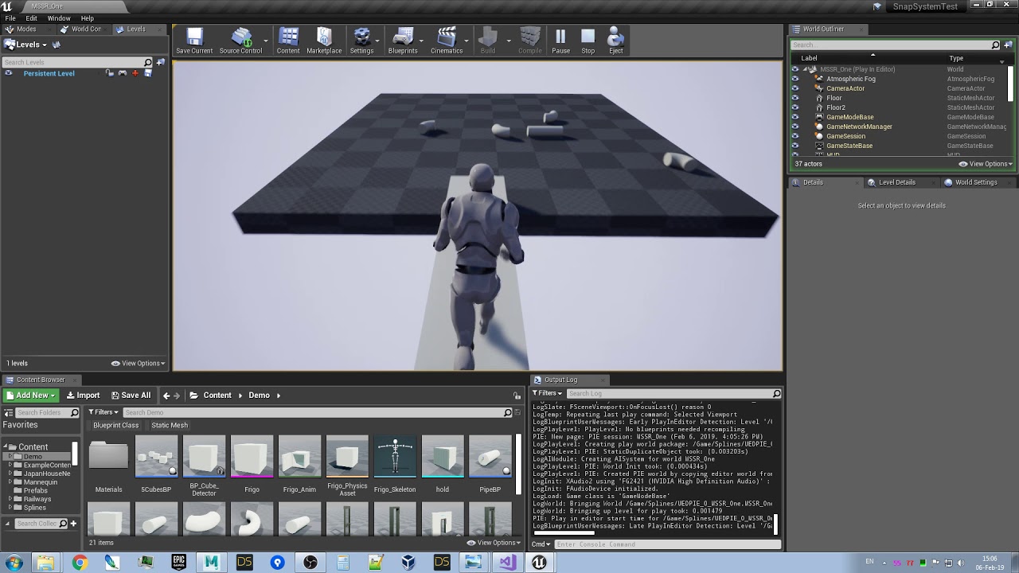Open Google Chrome from the taskbar
The image size is (1019, 573).
(x=80, y=563)
